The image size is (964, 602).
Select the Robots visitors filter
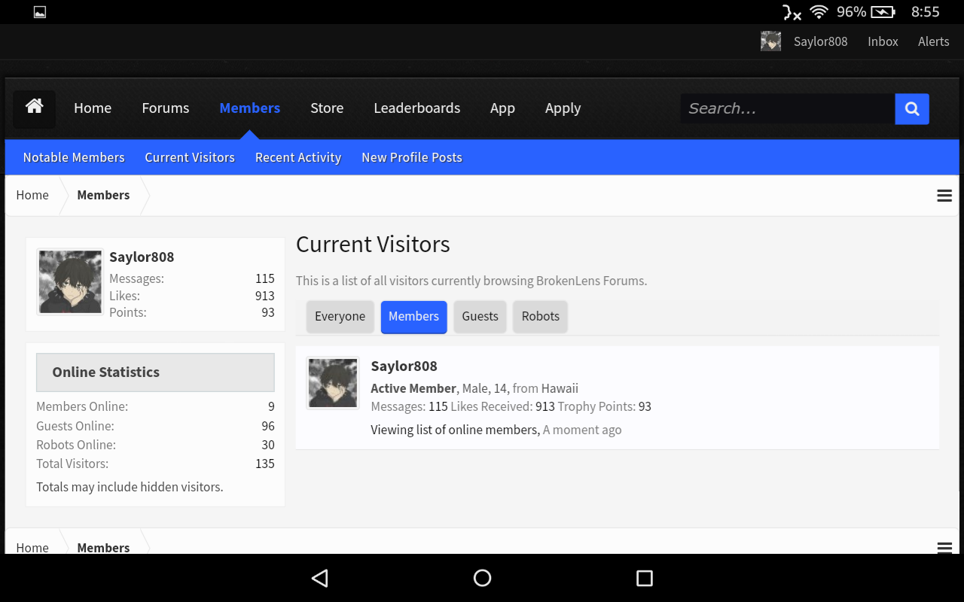tap(541, 317)
